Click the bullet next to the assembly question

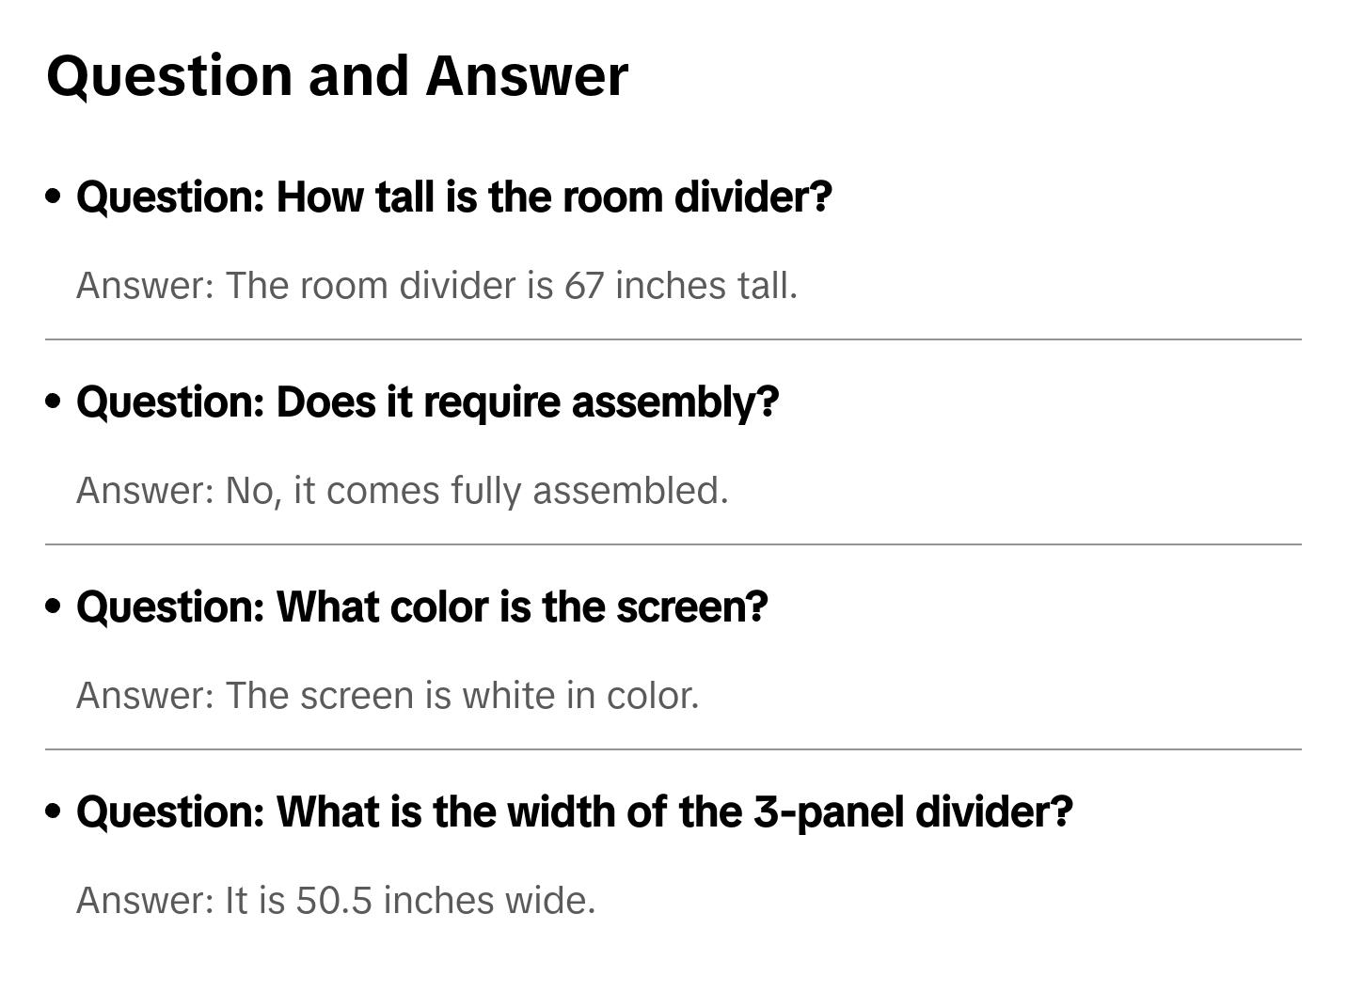pos(54,402)
